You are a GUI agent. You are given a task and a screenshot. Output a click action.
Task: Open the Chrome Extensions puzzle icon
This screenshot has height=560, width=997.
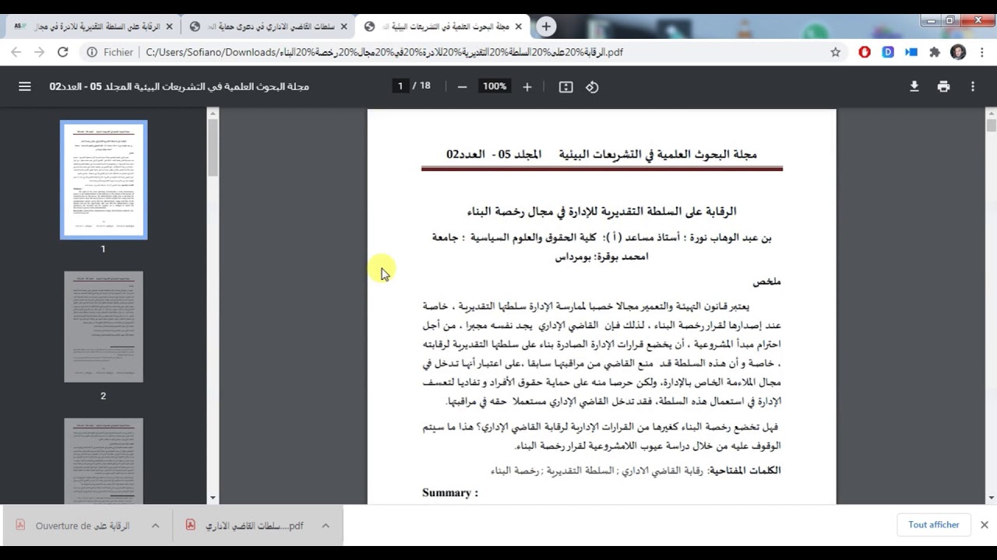[935, 52]
